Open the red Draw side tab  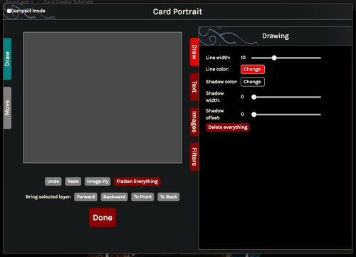(194, 52)
